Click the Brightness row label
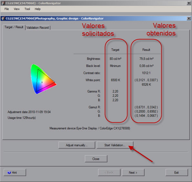 click(x=94, y=59)
